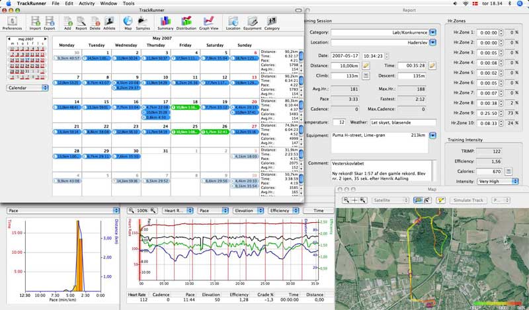Screen dimensions: 529x310
Task: Click the Time axis button in graph
Action: tap(318, 210)
